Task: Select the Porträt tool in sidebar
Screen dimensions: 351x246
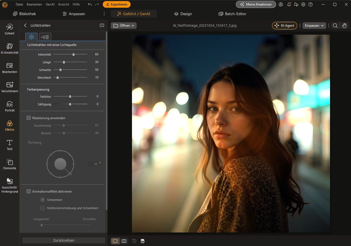Action: [x=10, y=106]
